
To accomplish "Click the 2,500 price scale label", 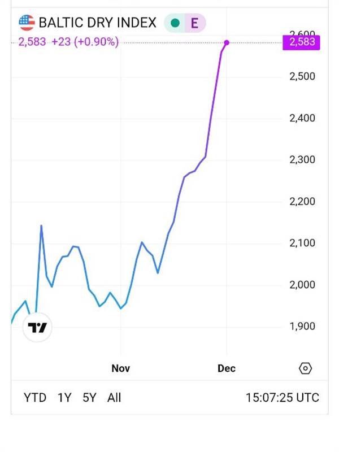I will 302,76.
